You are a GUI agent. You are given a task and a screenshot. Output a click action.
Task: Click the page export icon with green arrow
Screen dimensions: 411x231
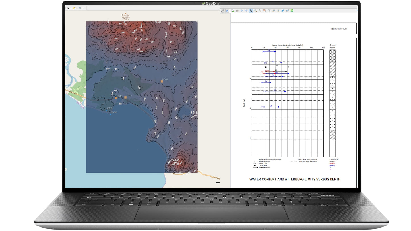pos(233,11)
